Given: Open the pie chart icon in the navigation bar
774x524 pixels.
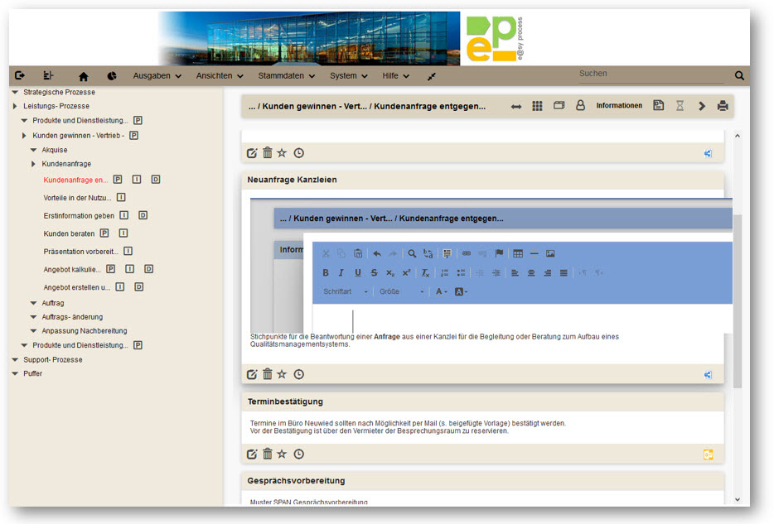Looking at the screenshot, I should [112, 76].
